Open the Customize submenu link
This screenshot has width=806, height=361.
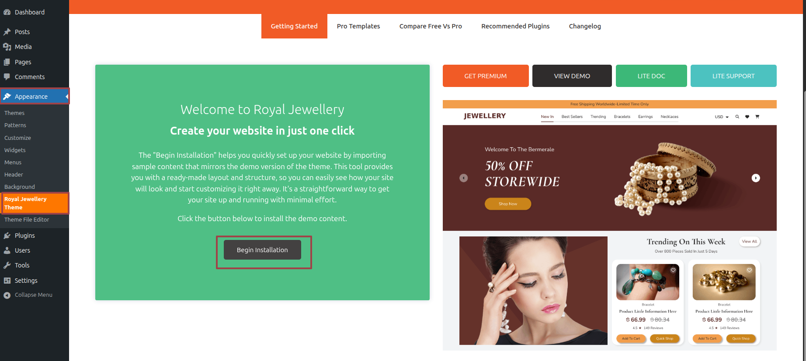point(17,138)
